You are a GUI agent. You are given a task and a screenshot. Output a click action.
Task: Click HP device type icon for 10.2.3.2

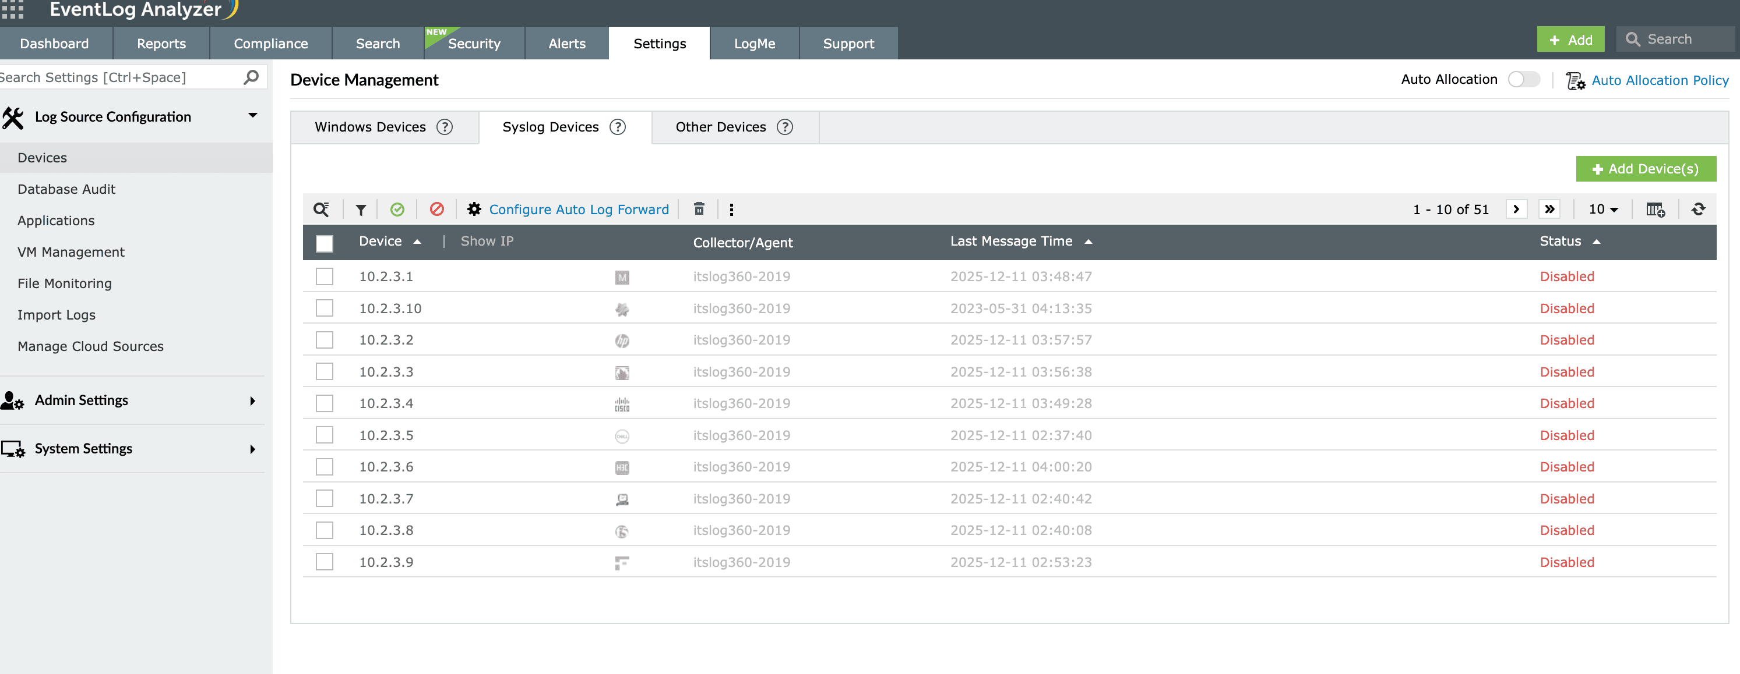pyautogui.click(x=622, y=340)
